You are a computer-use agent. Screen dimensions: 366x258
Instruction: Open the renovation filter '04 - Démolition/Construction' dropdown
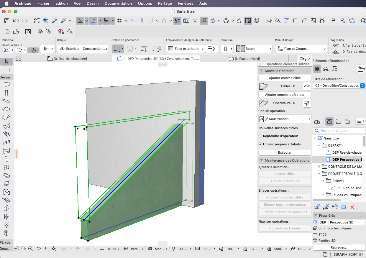339,86
